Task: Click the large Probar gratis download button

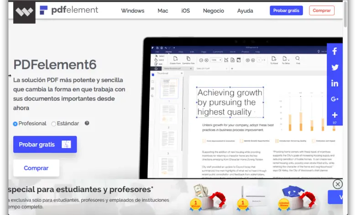Action: coord(45,144)
